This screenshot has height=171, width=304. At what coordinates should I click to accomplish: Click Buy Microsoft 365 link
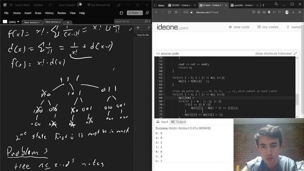tap(99, 5)
